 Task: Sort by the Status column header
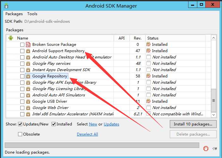click(175, 38)
